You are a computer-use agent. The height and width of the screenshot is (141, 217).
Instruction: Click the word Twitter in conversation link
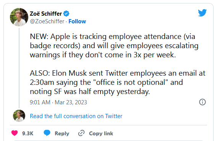(x=114, y=116)
